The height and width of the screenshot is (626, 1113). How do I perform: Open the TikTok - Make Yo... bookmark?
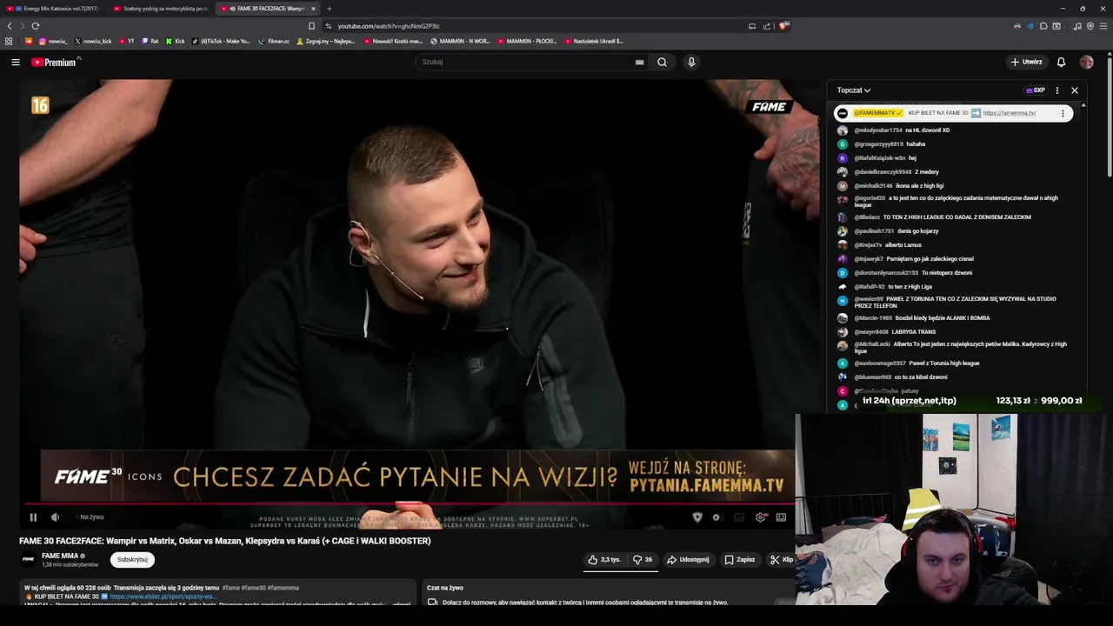pyautogui.click(x=221, y=41)
